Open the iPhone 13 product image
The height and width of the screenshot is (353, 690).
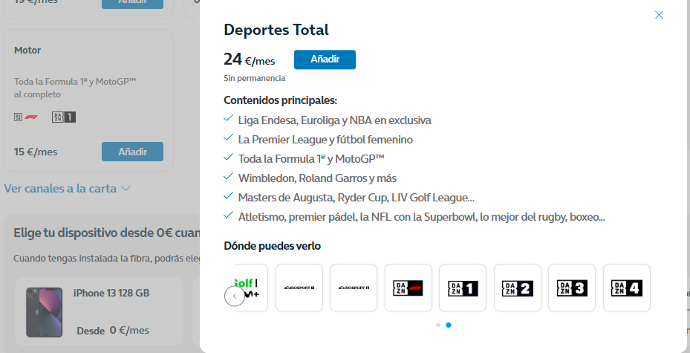tap(44, 312)
